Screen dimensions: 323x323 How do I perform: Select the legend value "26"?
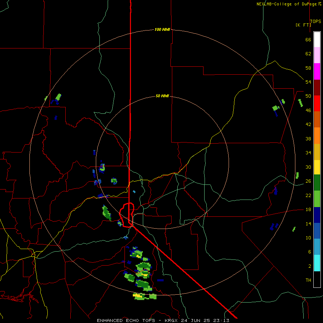[x=308, y=181]
